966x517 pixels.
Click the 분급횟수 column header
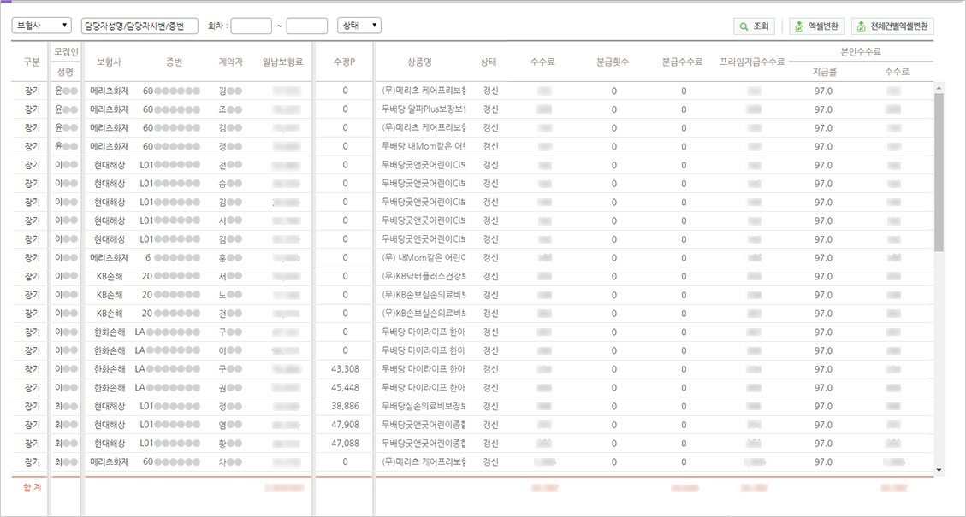tap(613, 62)
